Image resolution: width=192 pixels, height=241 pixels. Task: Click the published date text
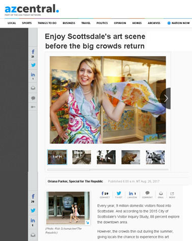[x=134, y=181]
